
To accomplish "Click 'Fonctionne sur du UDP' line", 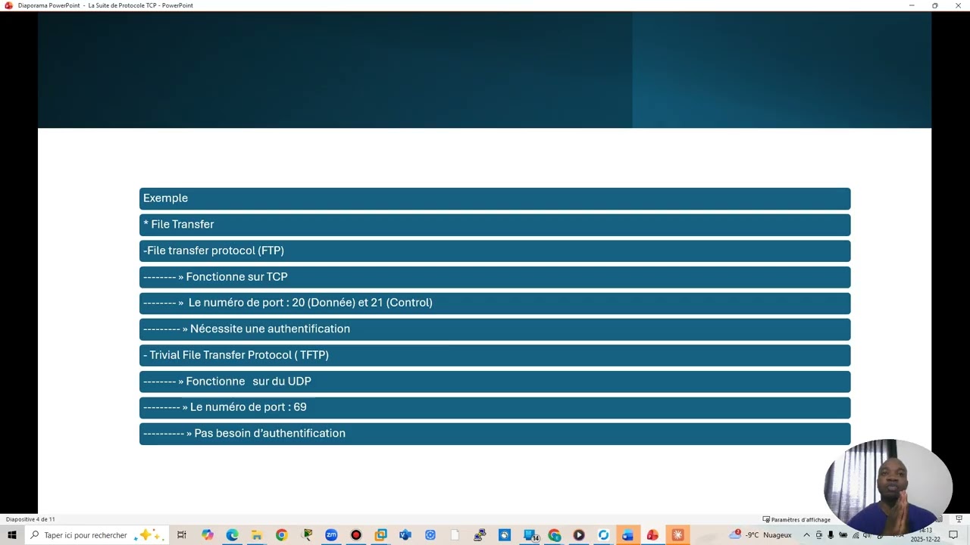I will [x=495, y=381].
